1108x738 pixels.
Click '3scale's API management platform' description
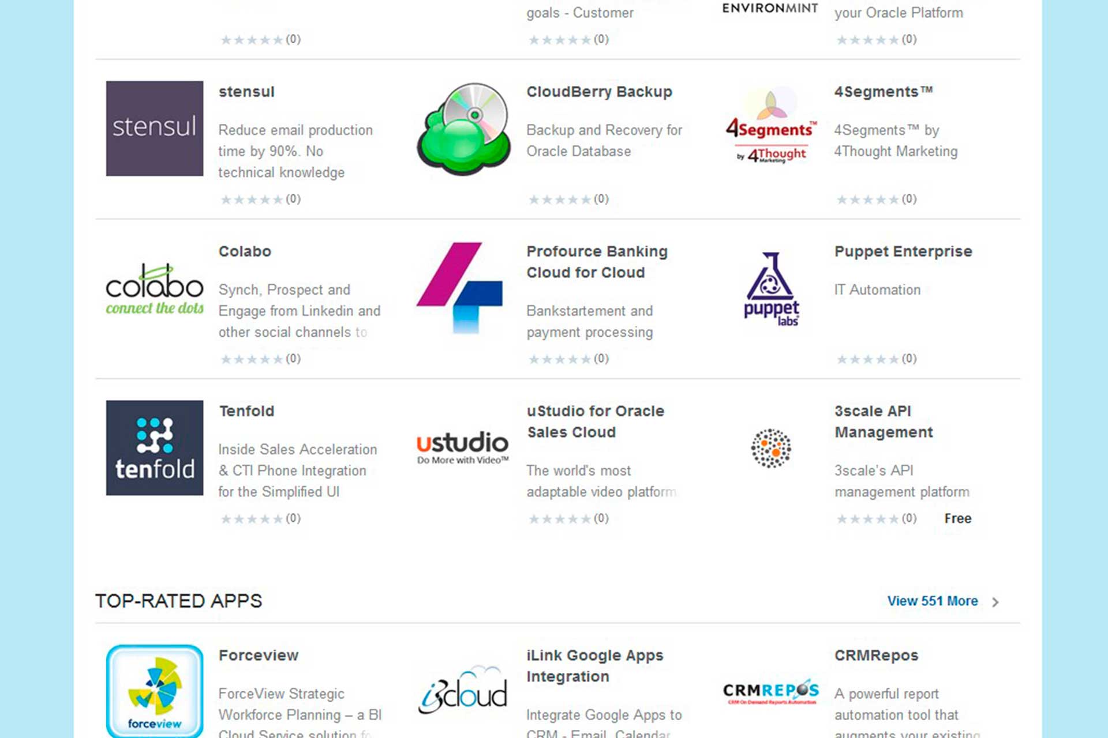point(902,481)
